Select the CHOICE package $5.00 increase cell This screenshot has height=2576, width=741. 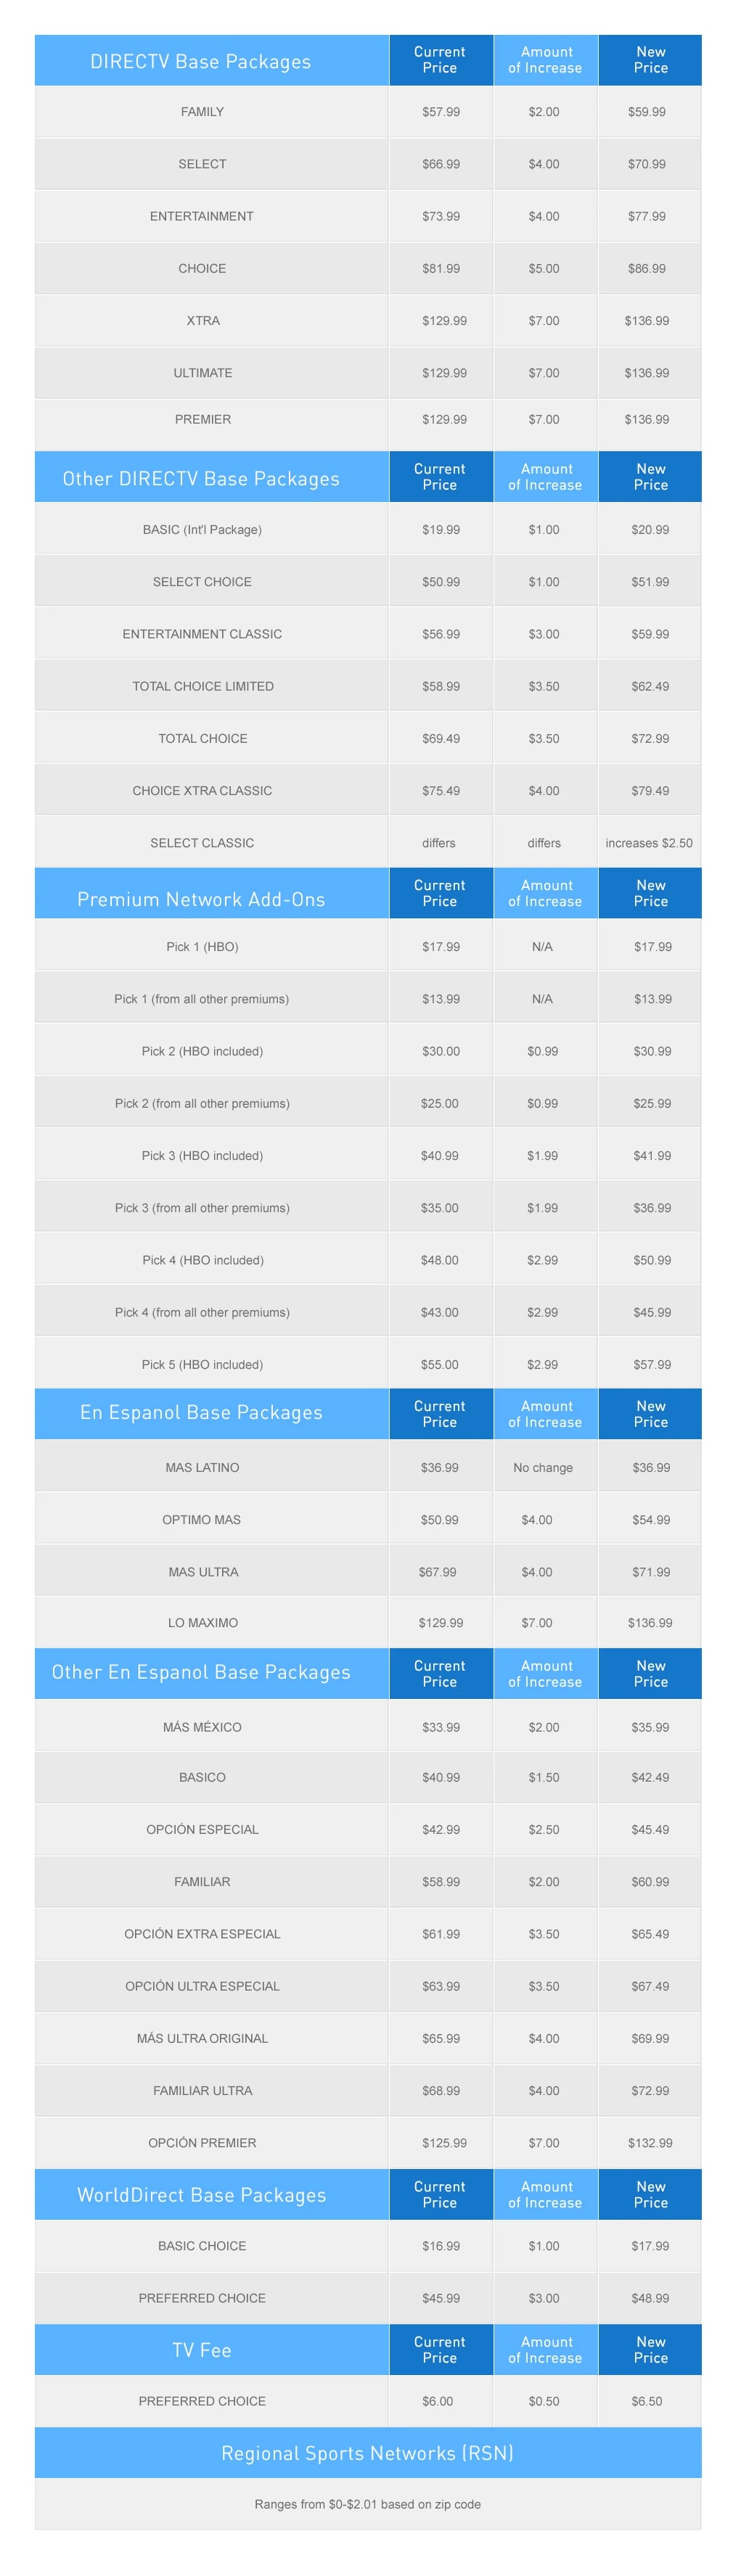[544, 268]
